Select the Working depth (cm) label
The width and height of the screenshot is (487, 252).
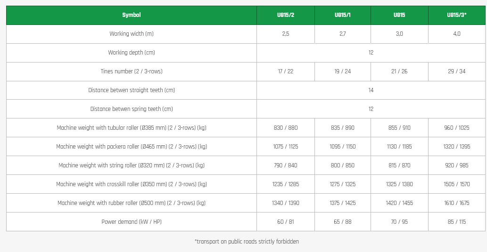coord(132,53)
